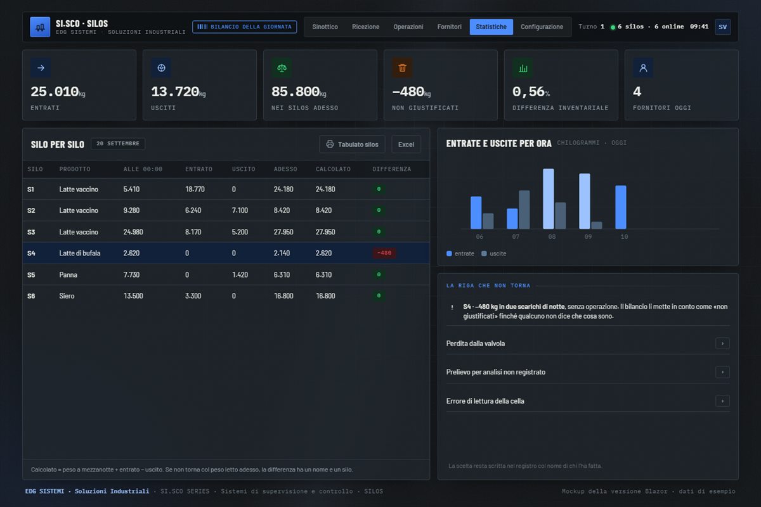This screenshot has width=761, height=507.
Task: Click the 18.770 Entrato value for S1
Action: coord(195,189)
